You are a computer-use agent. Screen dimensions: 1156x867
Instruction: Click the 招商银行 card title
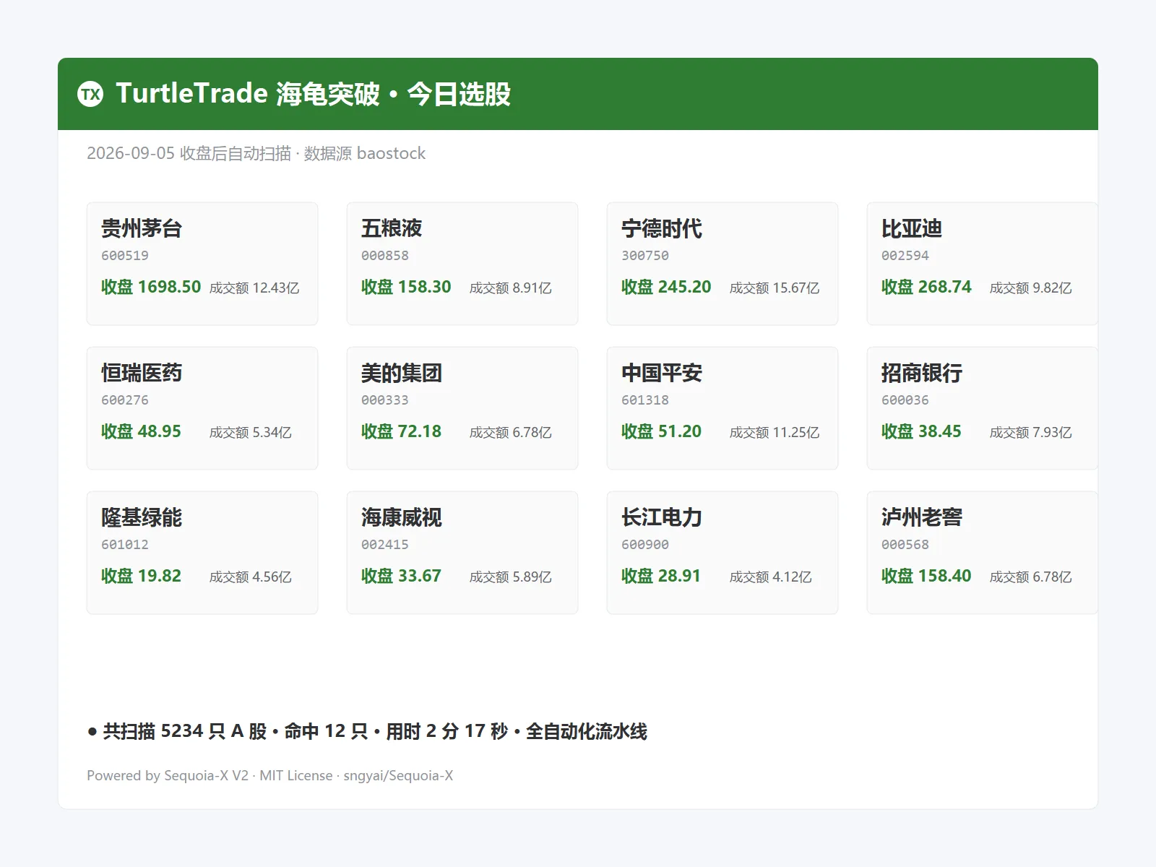(x=922, y=373)
